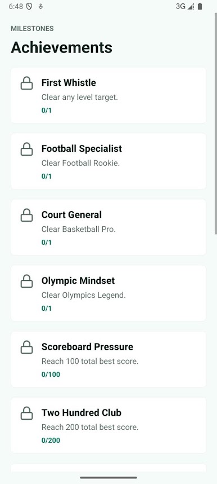This screenshot has height=484, width=217.
Task: Click the 0/200 progress counter
Action: 51,441
